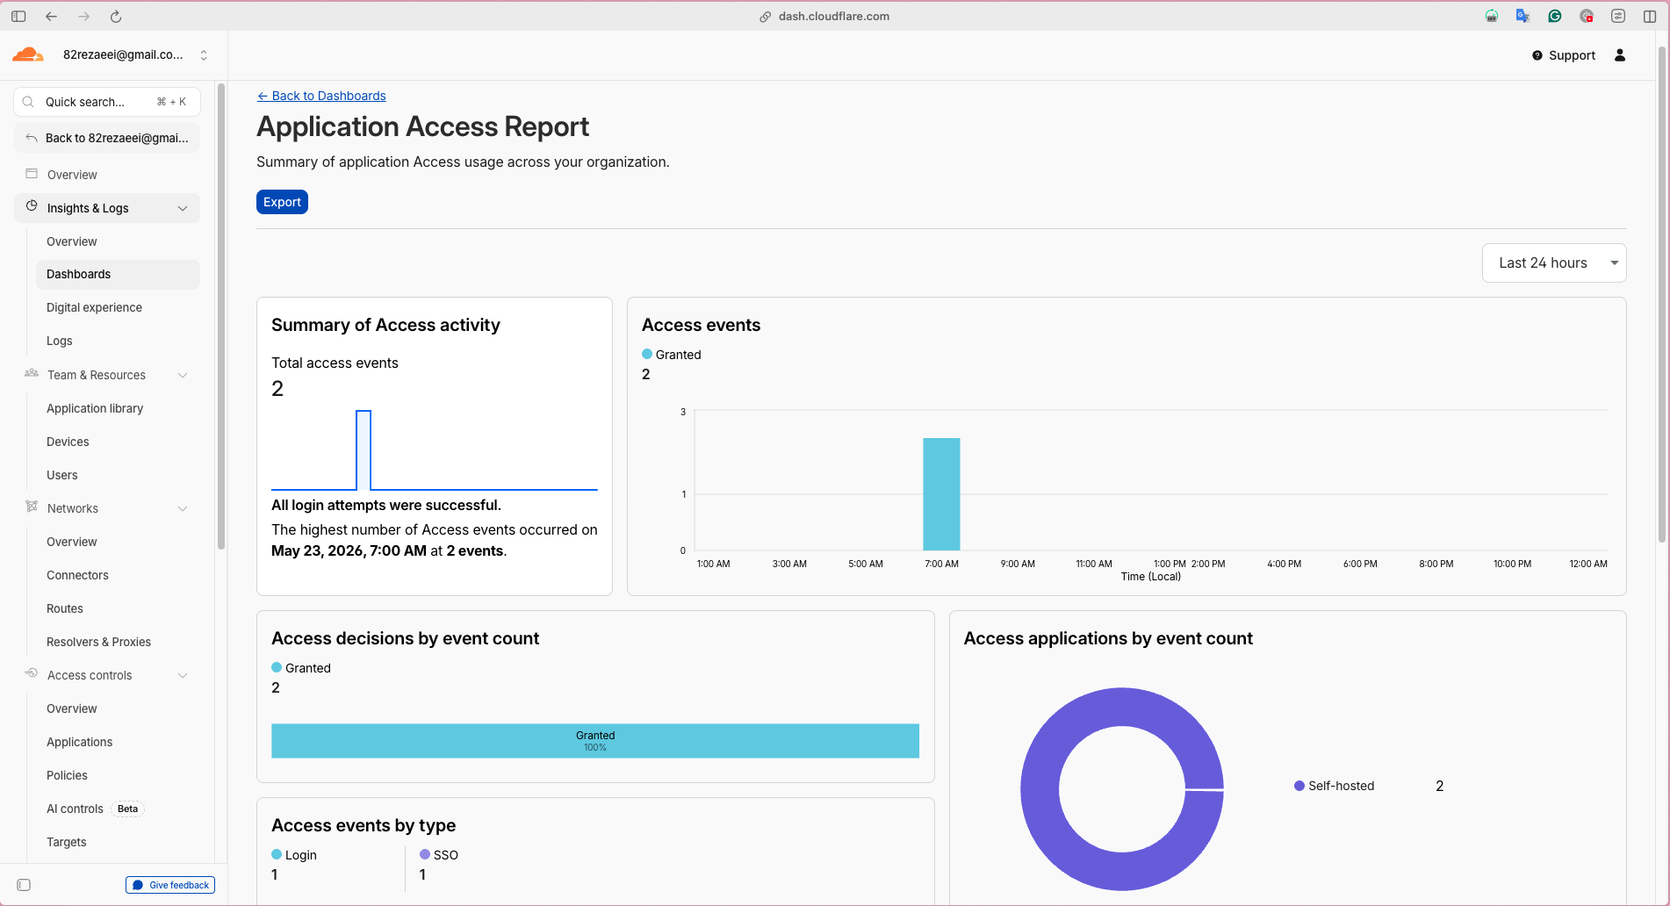Open AI controls Beta page
1670x906 pixels.
click(118, 809)
